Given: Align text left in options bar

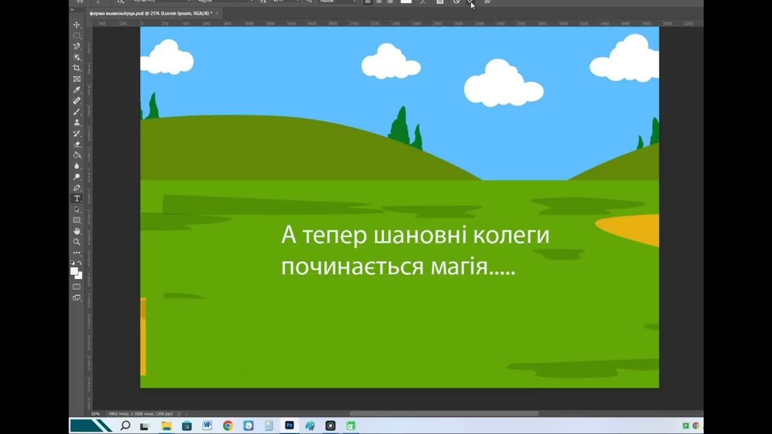Looking at the screenshot, I should [368, 2].
